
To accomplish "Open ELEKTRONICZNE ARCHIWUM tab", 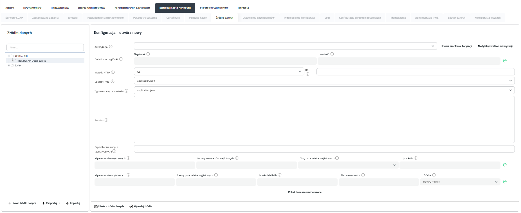I will click(132, 8).
